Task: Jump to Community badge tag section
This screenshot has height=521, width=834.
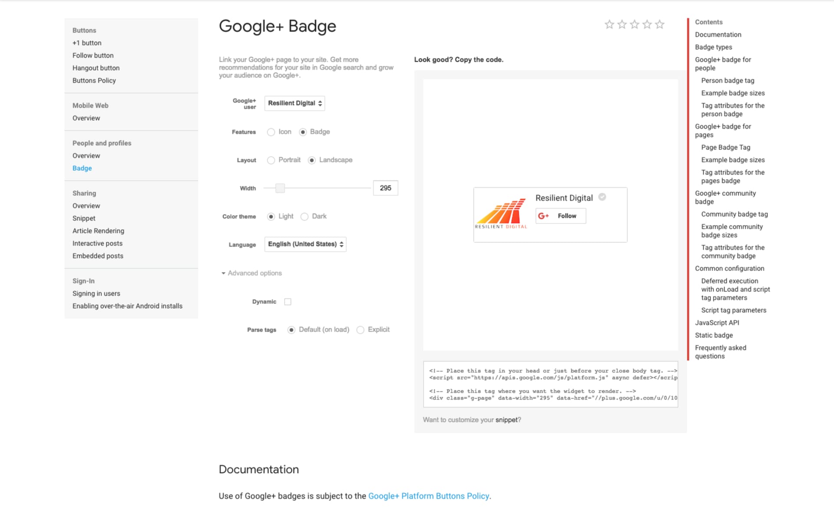Action: click(734, 214)
